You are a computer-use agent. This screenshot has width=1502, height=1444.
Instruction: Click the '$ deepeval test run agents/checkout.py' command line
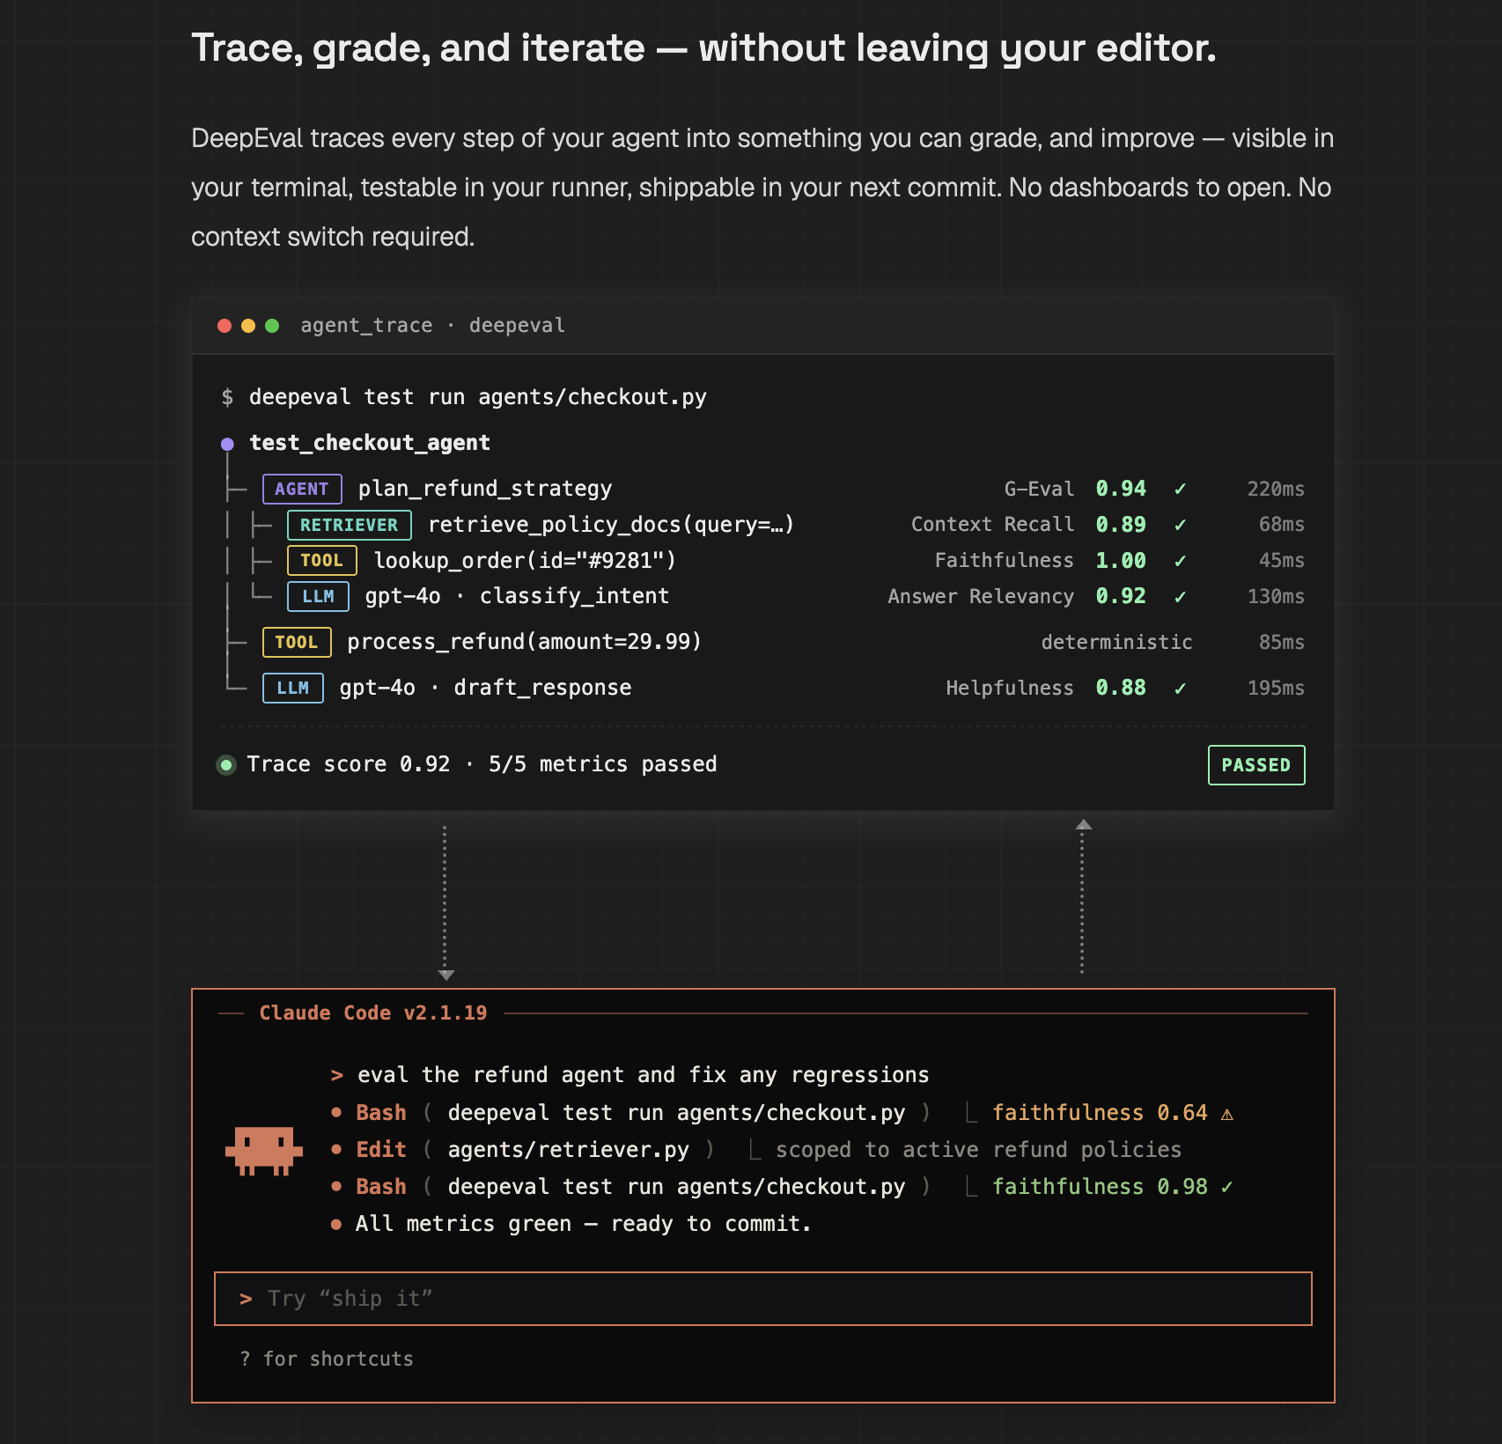(x=464, y=397)
